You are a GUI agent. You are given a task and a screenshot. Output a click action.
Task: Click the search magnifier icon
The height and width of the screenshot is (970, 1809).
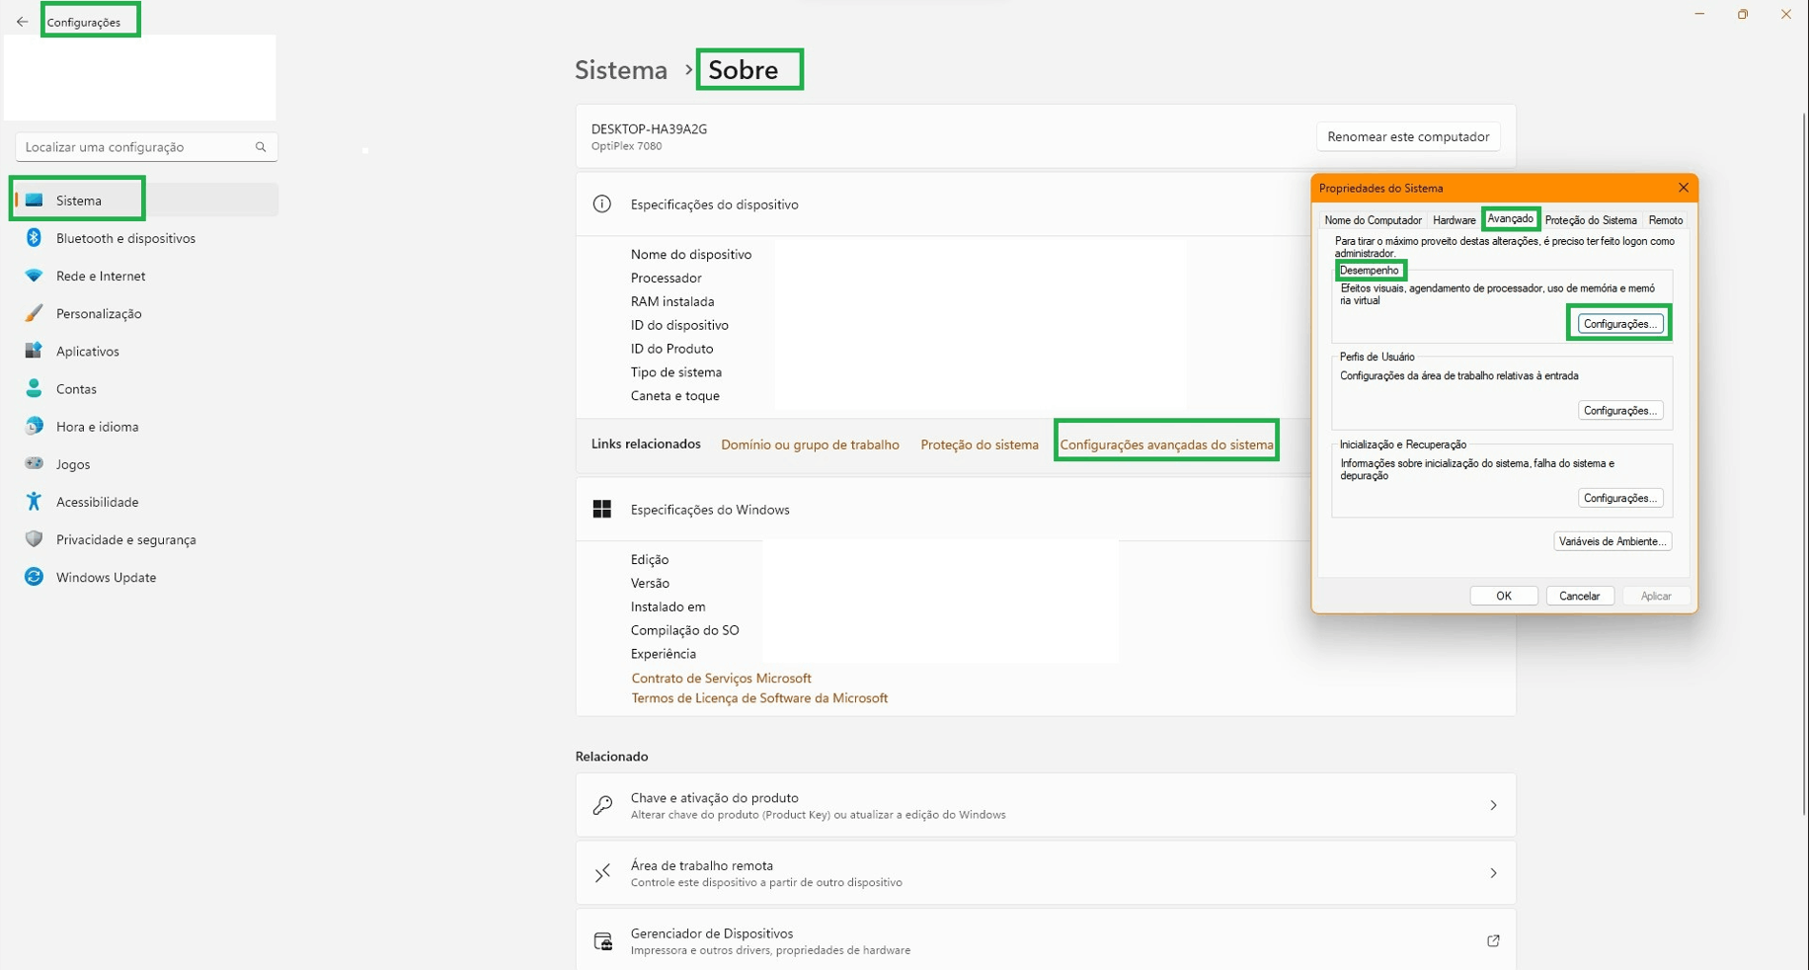(x=261, y=147)
